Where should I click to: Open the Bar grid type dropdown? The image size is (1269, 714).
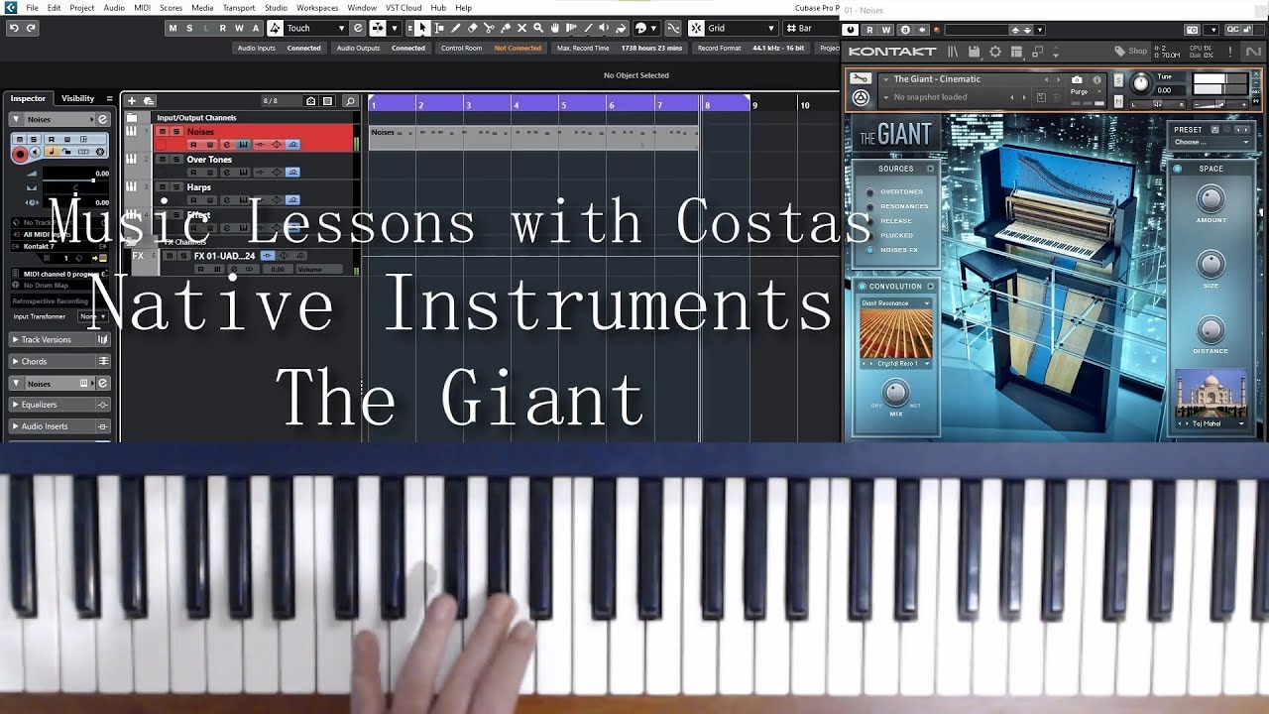click(x=812, y=28)
